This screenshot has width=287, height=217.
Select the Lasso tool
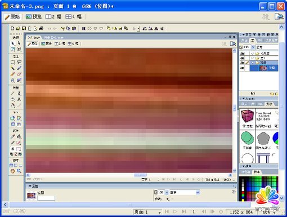click(19, 62)
